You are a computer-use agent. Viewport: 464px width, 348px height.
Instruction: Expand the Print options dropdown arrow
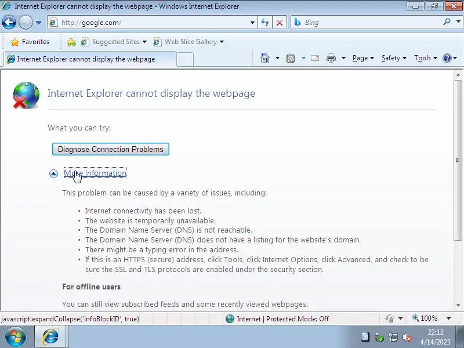pyautogui.click(x=343, y=58)
